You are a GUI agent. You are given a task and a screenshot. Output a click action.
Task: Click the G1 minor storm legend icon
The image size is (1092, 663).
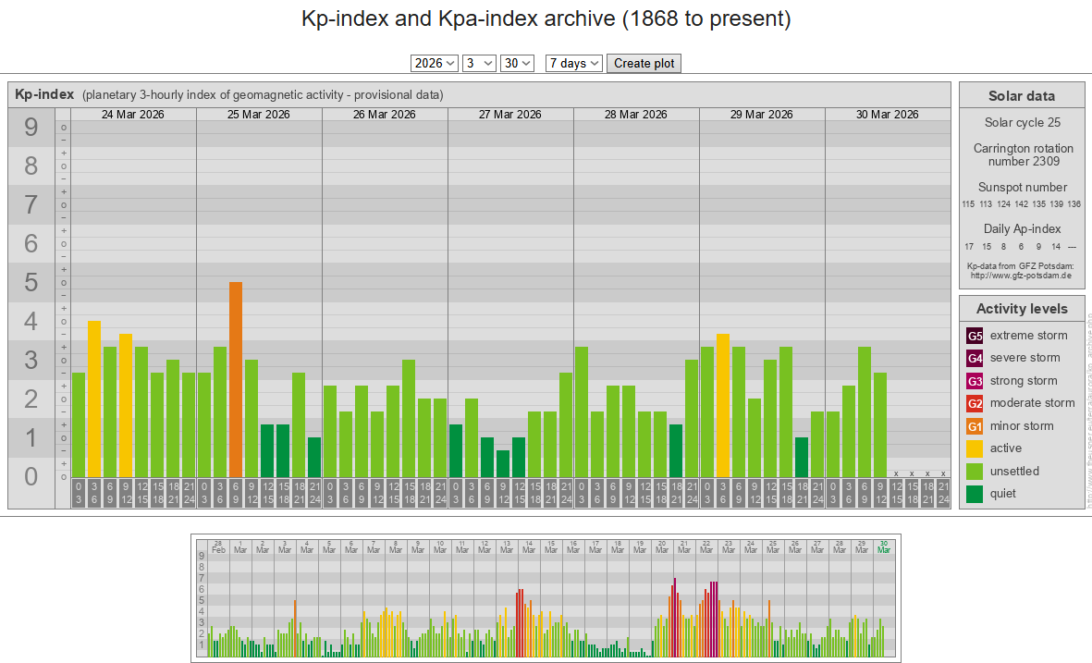pos(975,426)
